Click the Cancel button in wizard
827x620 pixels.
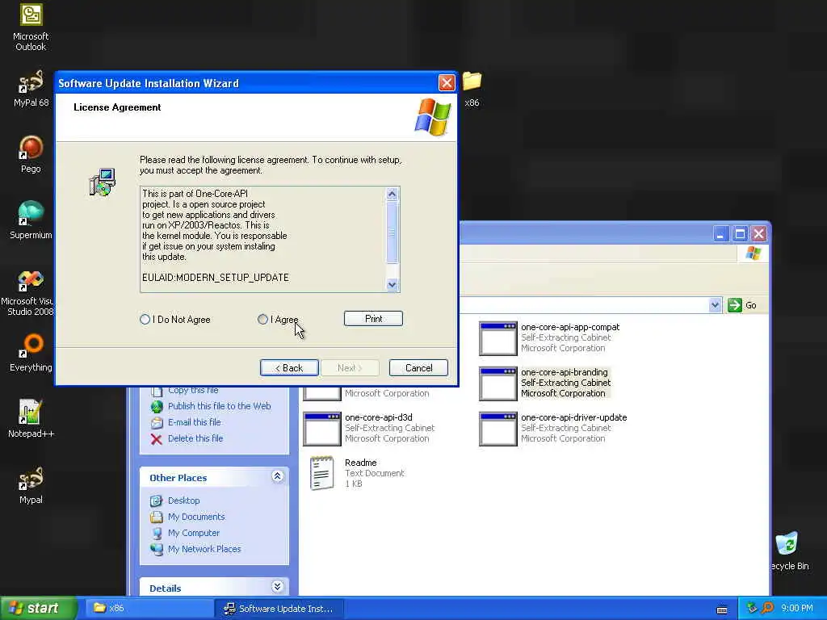click(x=419, y=368)
